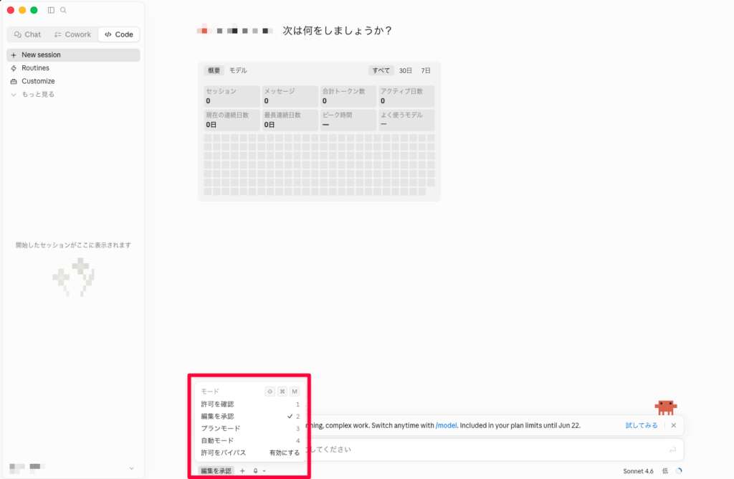
Task: Switch to the Chat tab
Action: point(28,34)
